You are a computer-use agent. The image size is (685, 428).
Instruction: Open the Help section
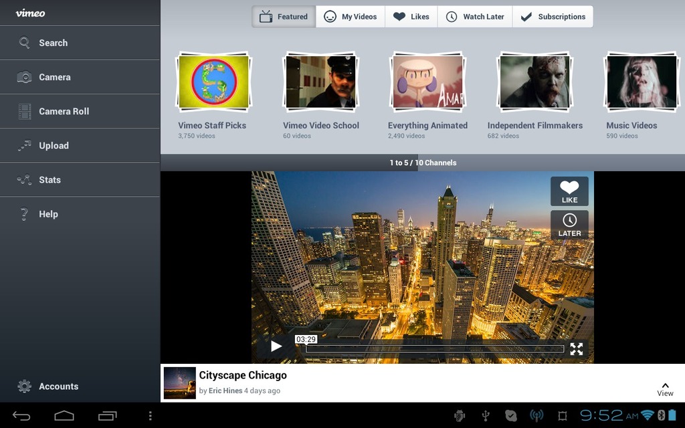80,214
